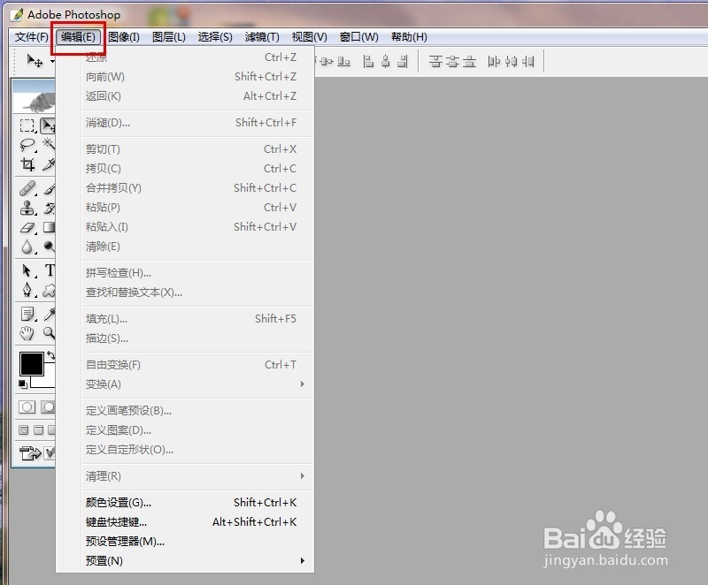
Task: Enable full screen with menu bar mode
Action: (39, 430)
